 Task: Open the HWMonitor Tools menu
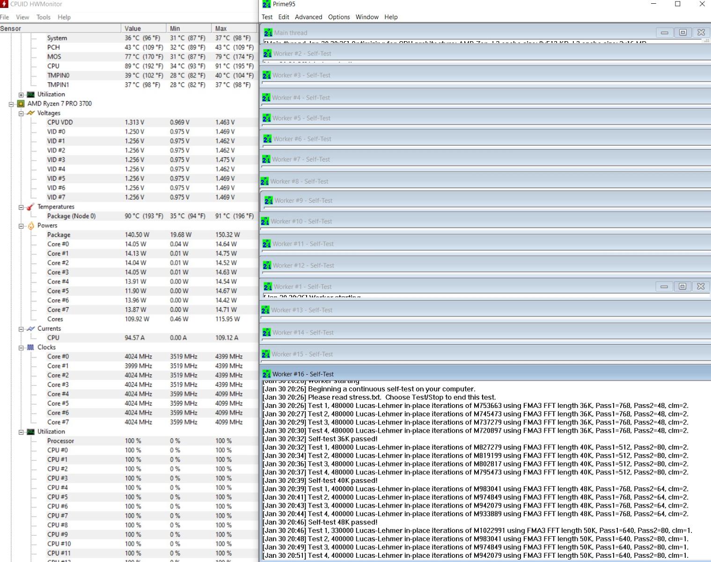tap(44, 17)
